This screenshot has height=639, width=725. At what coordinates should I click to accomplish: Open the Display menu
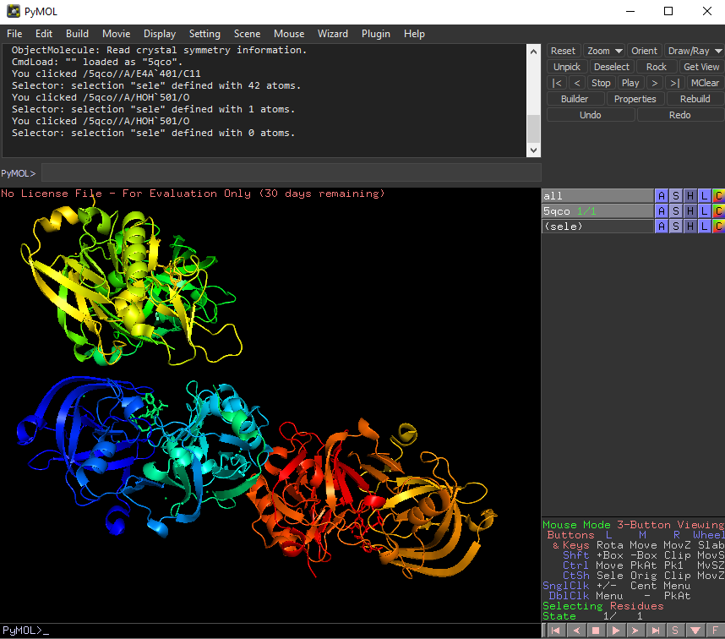(x=160, y=34)
